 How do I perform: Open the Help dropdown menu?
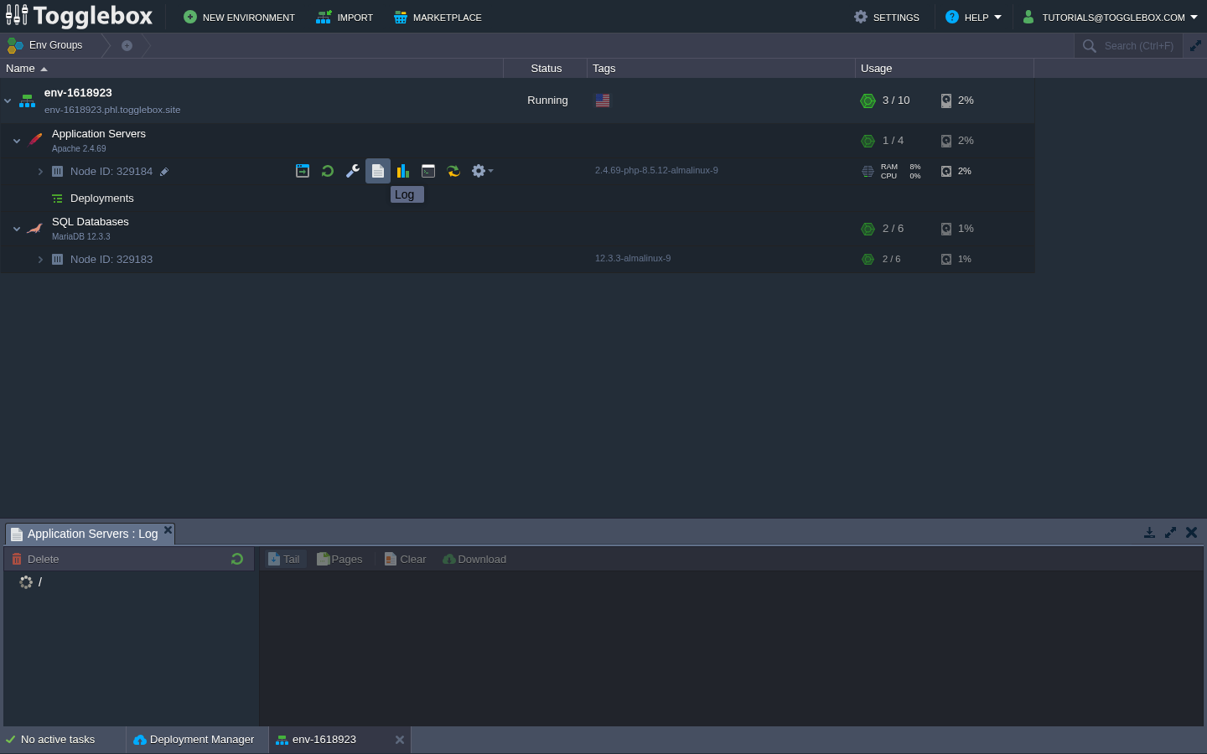click(x=973, y=17)
